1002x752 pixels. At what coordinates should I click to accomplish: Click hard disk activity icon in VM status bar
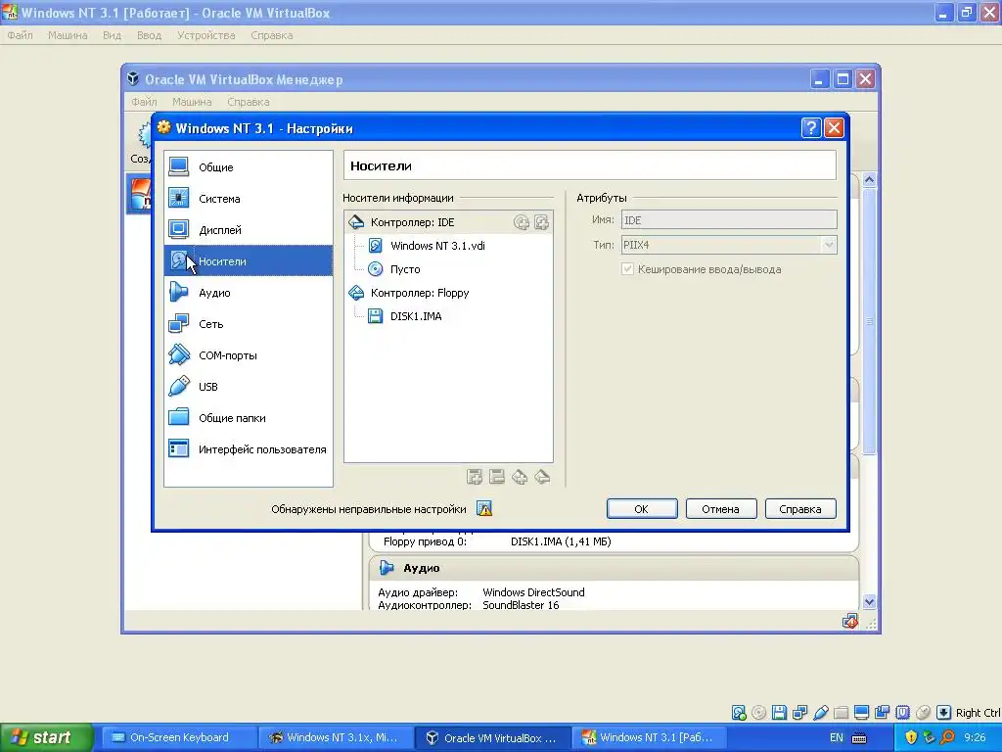tap(739, 713)
